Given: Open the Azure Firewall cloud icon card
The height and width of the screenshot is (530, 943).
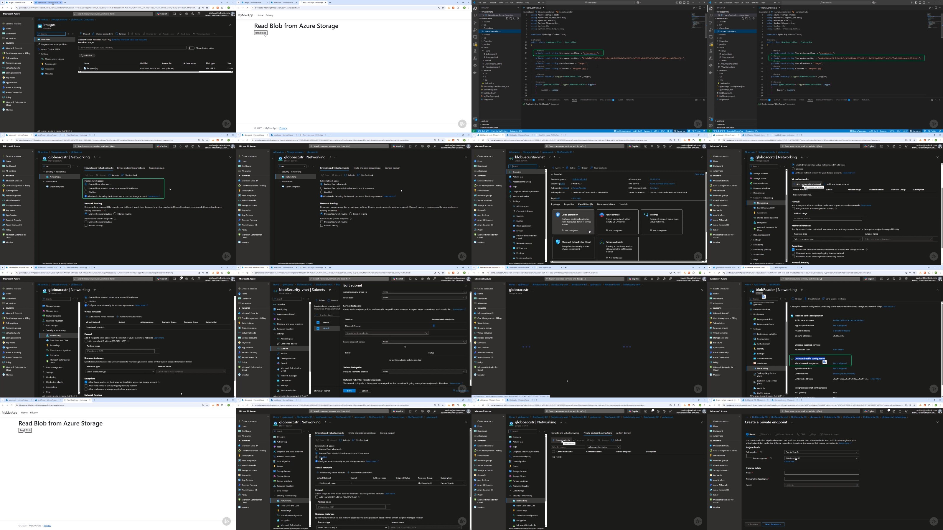Looking at the screenshot, I should pos(602,215).
